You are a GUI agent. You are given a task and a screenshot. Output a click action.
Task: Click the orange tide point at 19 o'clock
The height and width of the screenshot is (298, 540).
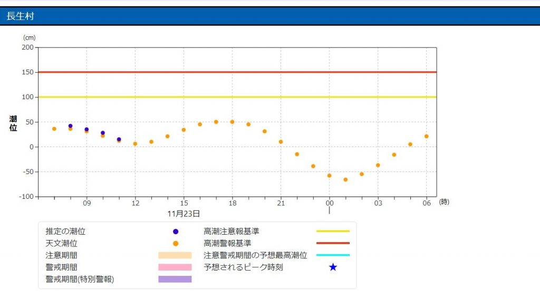pyautogui.click(x=248, y=124)
